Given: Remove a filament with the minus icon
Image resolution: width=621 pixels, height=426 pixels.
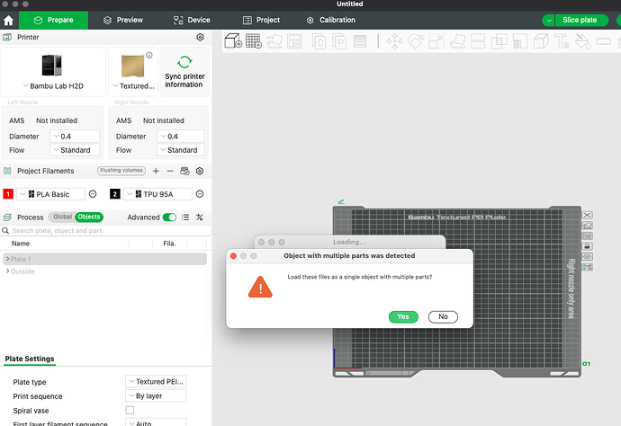Looking at the screenshot, I should [170, 171].
